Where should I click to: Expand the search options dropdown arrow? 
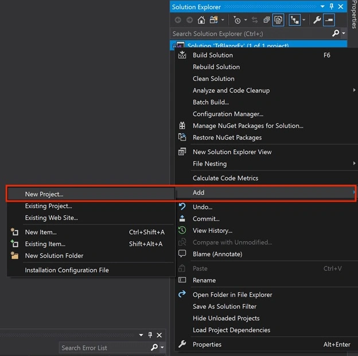point(344,33)
